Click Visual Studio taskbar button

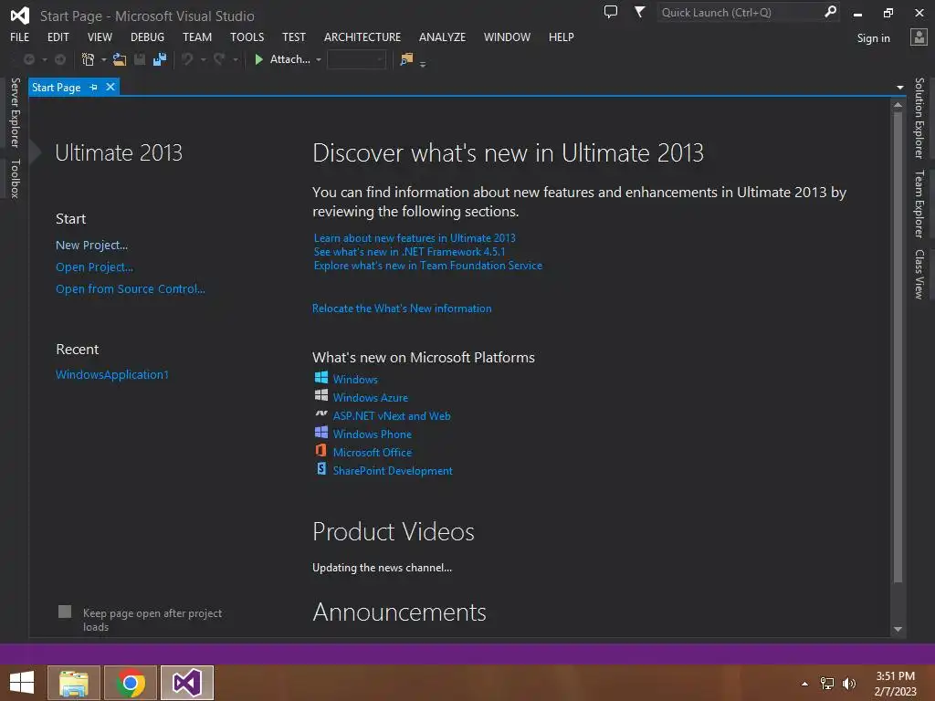(x=187, y=683)
